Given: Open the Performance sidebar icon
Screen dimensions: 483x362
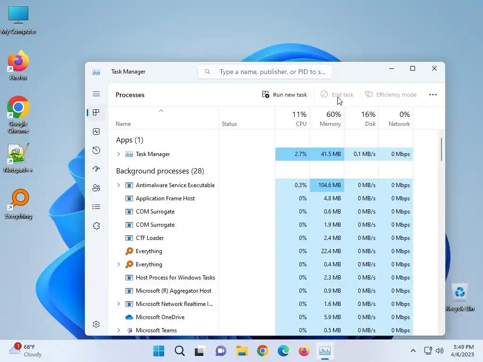Looking at the screenshot, I should pos(96,132).
